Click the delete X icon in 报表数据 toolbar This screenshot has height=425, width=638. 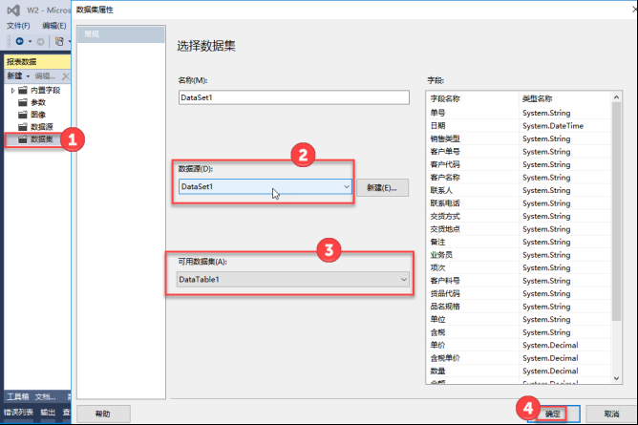(x=65, y=76)
